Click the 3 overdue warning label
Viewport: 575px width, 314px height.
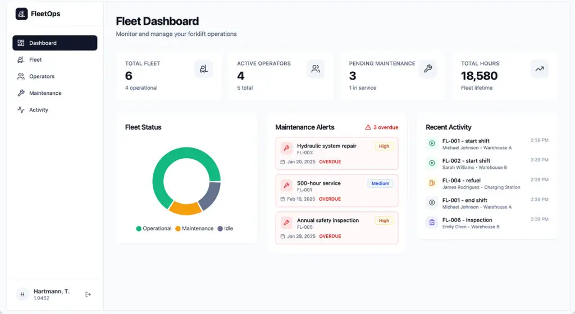(x=382, y=127)
